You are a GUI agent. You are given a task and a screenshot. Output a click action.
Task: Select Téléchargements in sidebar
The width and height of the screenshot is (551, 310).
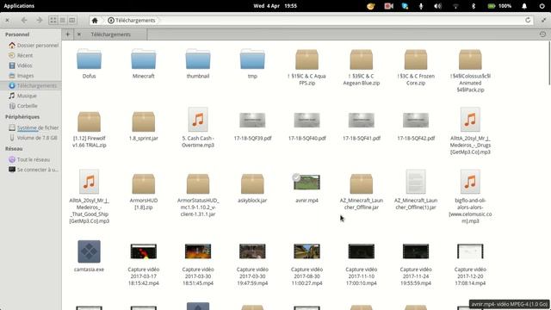coord(31,86)
